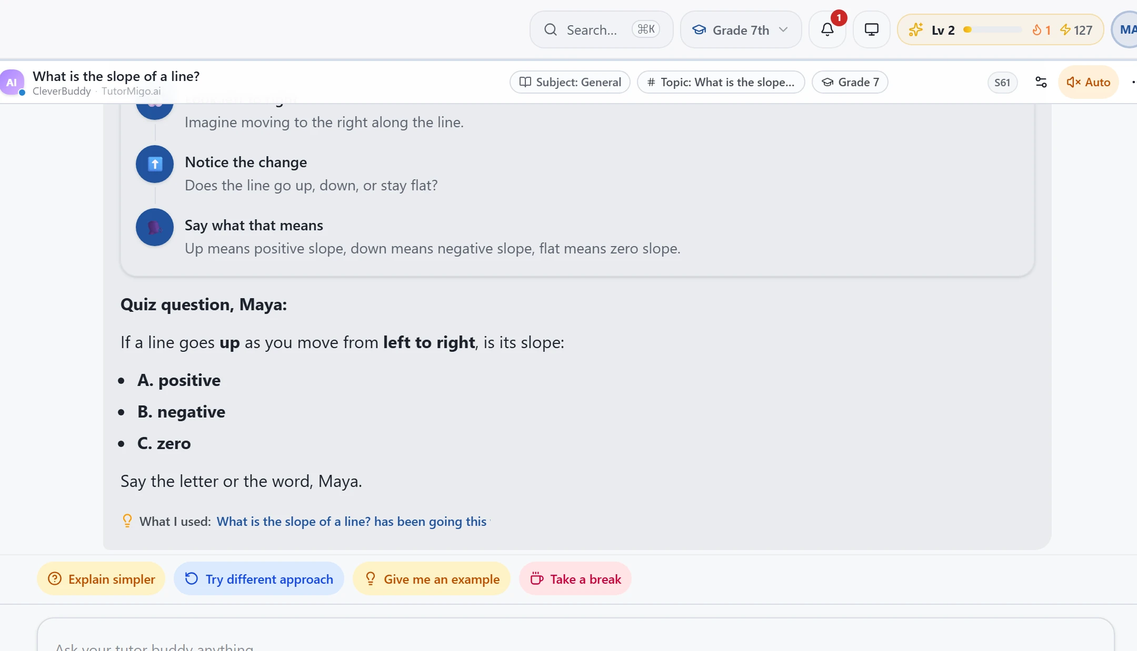Click the Grade 7 chip

pos(850,82)
